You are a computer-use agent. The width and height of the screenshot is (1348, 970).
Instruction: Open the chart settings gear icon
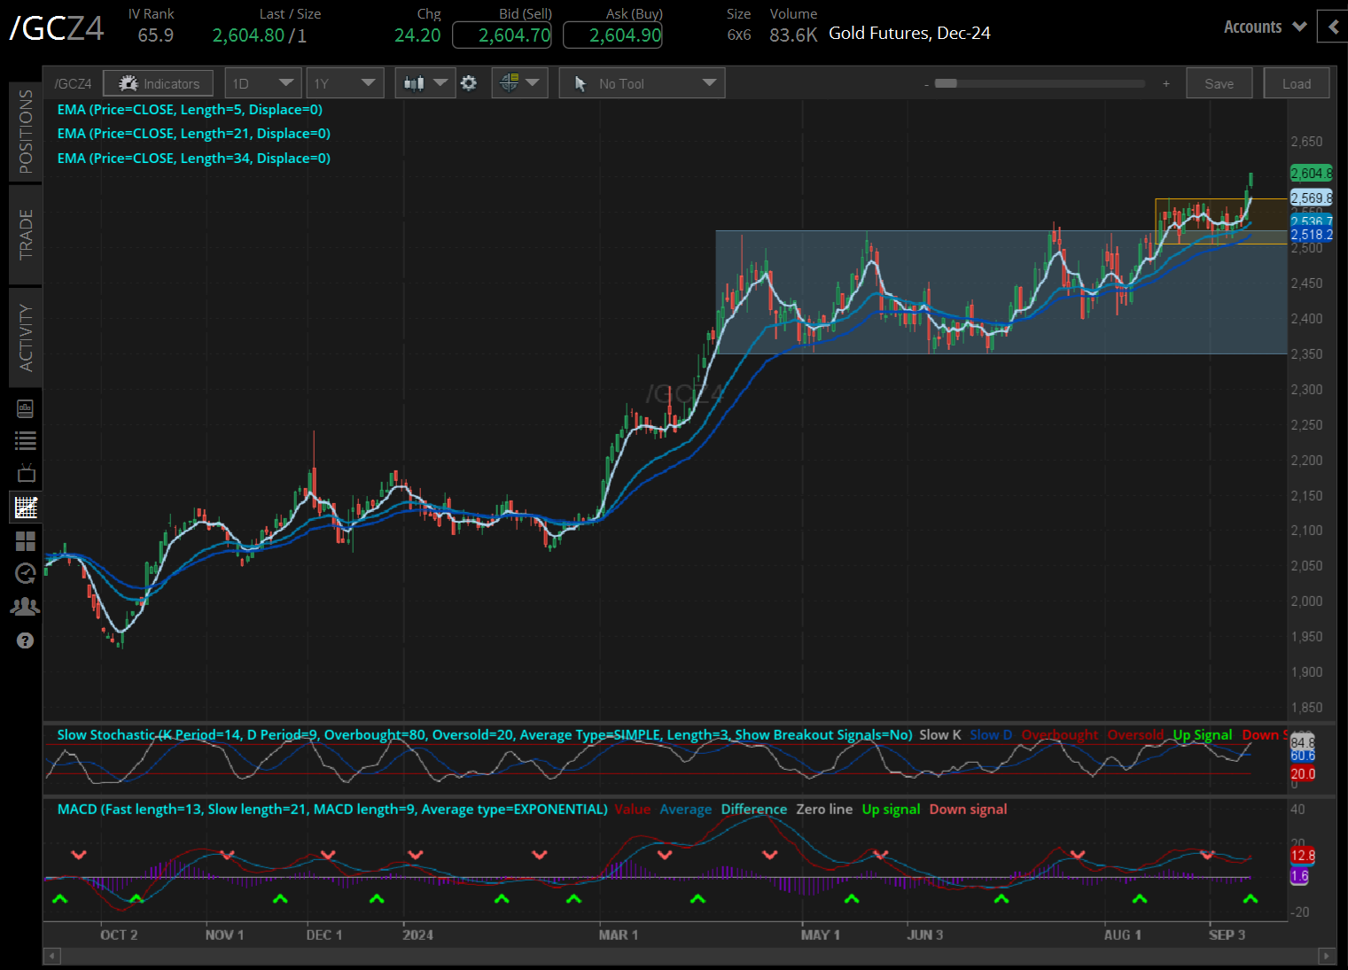pos(469,82)
